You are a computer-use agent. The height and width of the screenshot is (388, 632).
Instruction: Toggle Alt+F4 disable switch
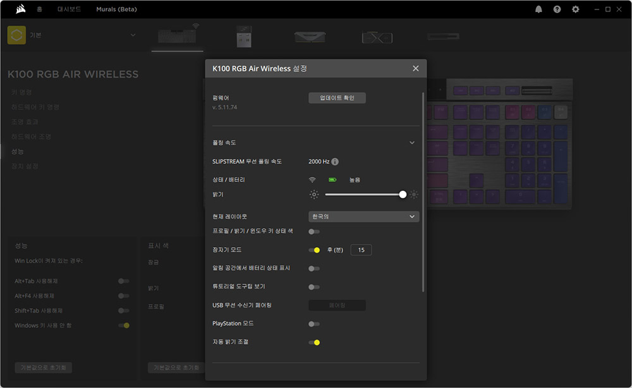point(124,296)
